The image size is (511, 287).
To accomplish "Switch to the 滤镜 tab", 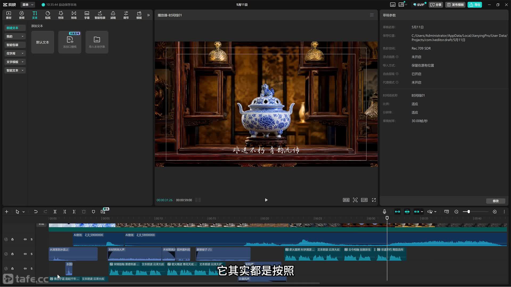I will click(x=113, y=15).
